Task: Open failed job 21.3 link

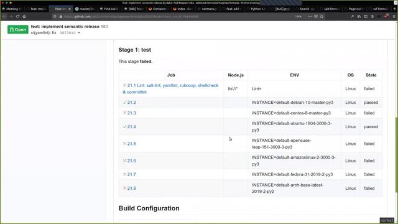Action: 131,113
